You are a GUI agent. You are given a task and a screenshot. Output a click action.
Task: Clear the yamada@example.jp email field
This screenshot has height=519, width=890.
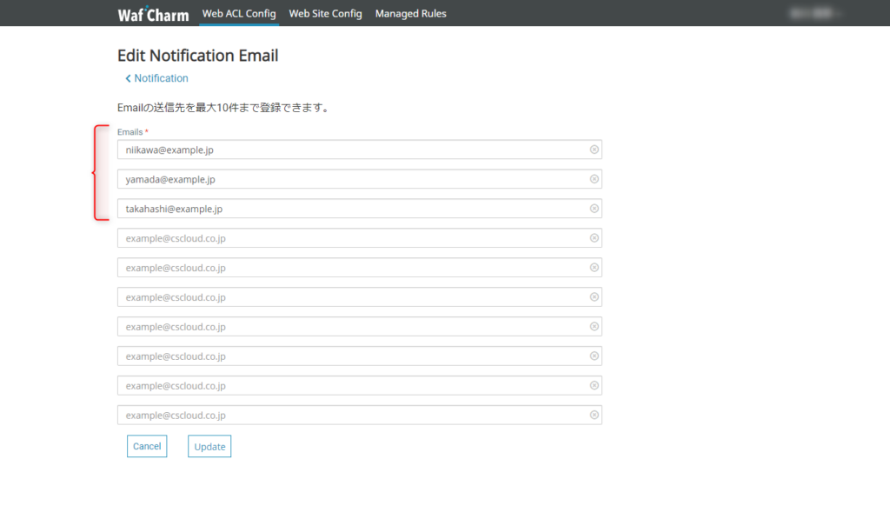(x=594, y=179)
